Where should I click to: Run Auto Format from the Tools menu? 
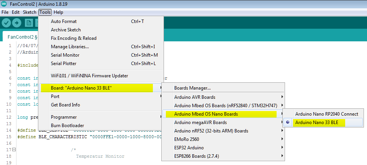tap(101, 21)
